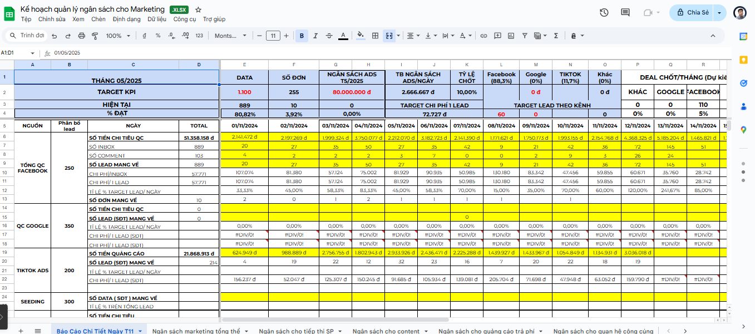Insert chart icon in toolbar
The height and width of the screenshot is (334, 755).
click(510, 36)
